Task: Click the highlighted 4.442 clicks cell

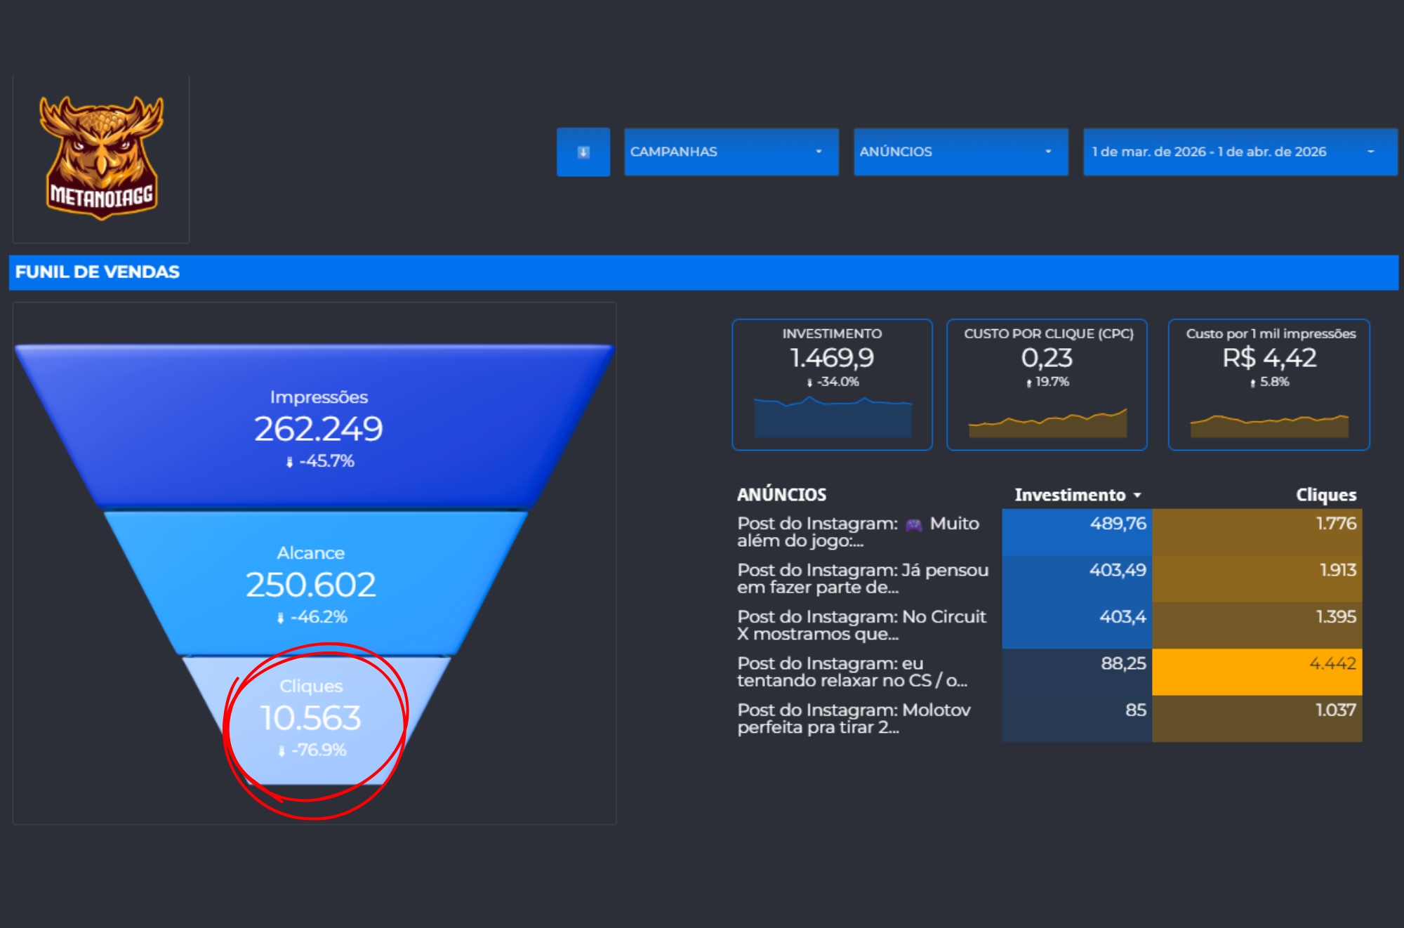Action: pos(1257,671)
